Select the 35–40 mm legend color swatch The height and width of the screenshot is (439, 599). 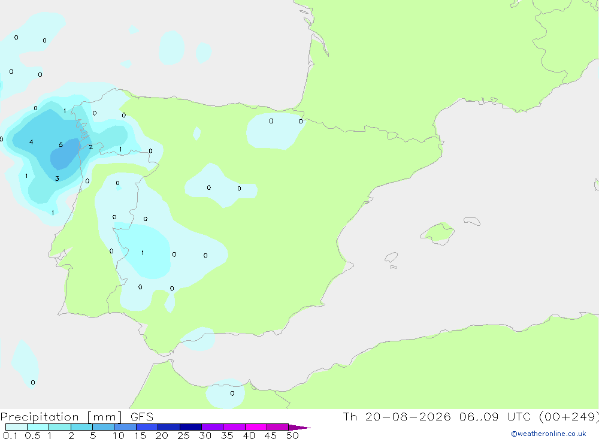(234, 427)
